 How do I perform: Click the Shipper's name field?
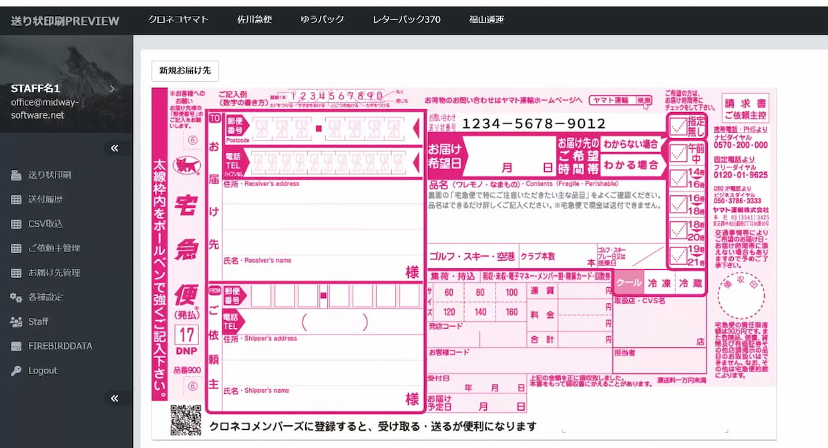tap(323, 399)
